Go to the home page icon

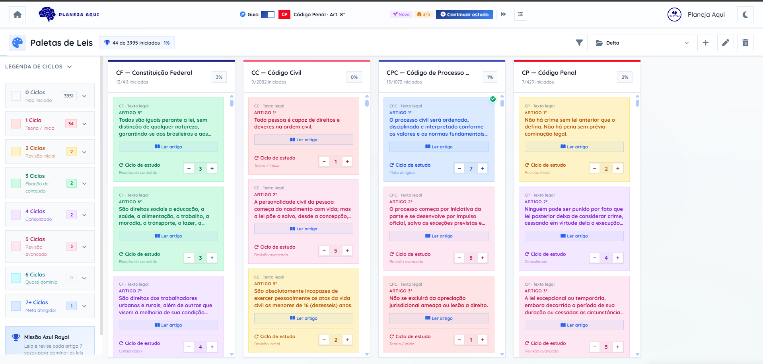point(18,15)
